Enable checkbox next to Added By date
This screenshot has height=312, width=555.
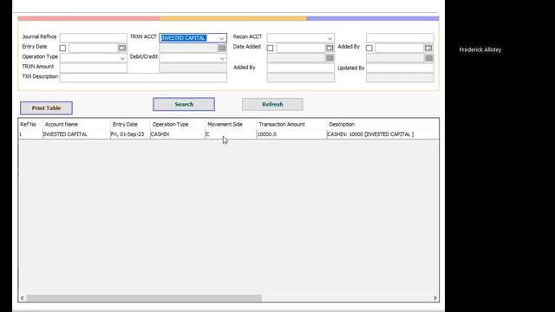[x=369, y=49]
